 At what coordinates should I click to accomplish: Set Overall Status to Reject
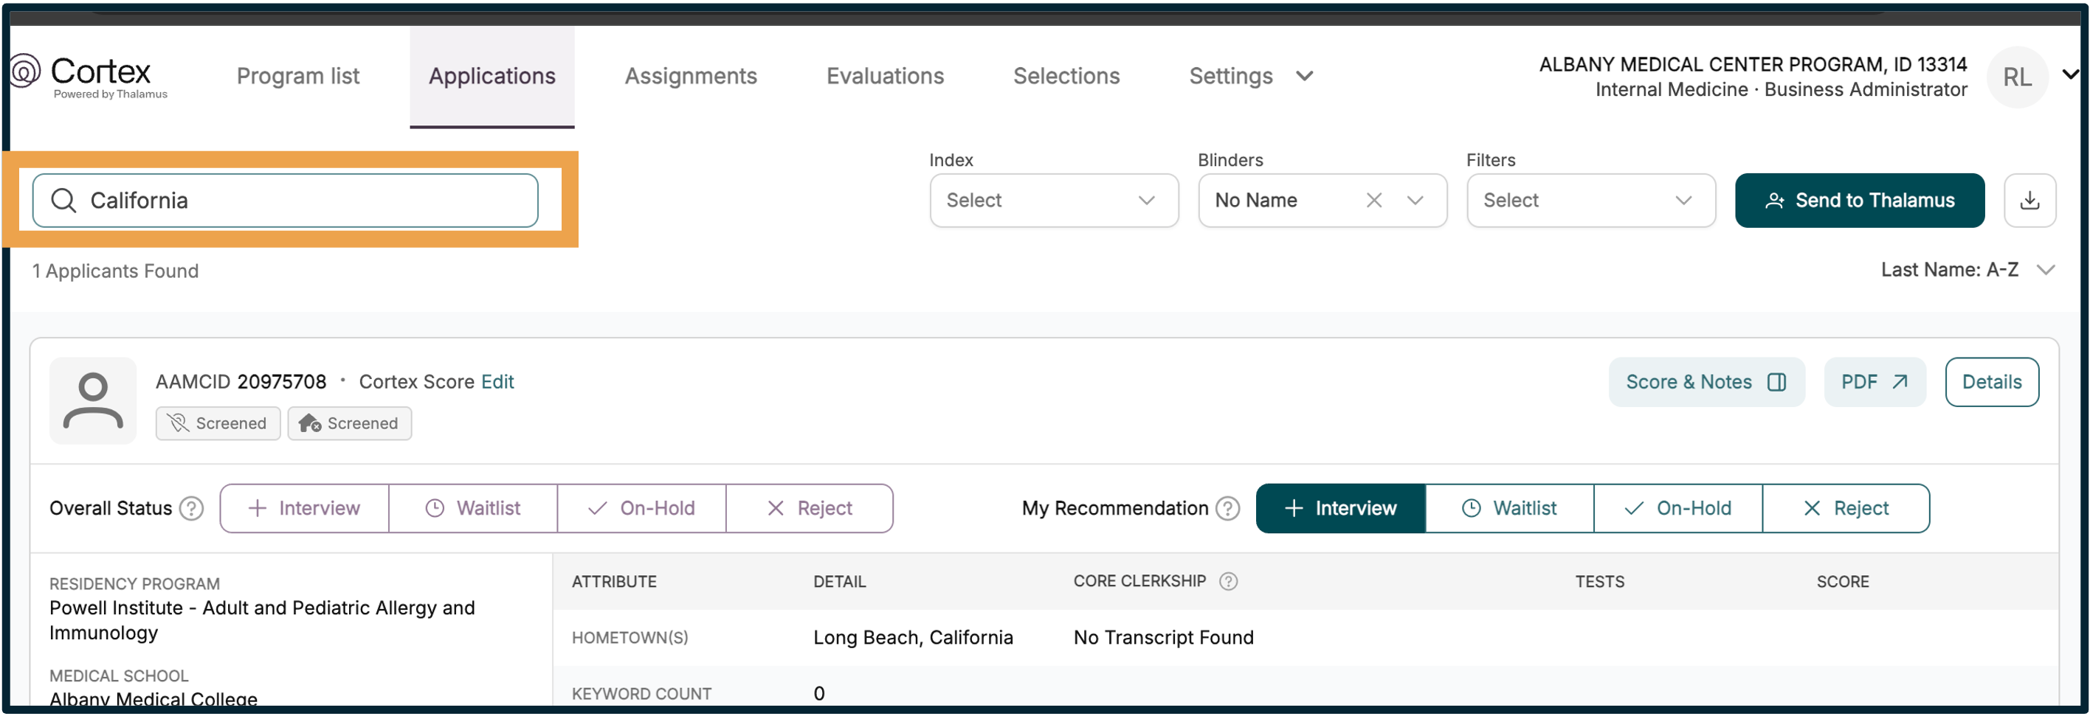coord(809,508)
